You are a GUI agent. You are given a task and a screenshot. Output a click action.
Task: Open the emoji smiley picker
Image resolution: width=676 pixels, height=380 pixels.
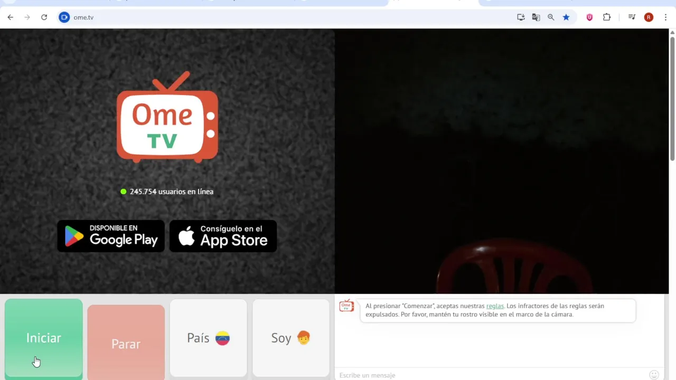coord(654,375)
